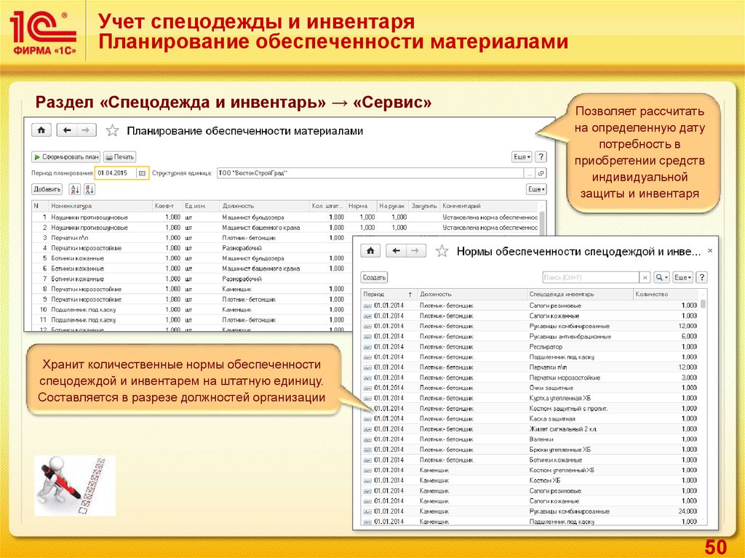Open the calendar picker for Период планирования
The height and width of the screenshot is (558, 745).
click(x=142, y=173)
